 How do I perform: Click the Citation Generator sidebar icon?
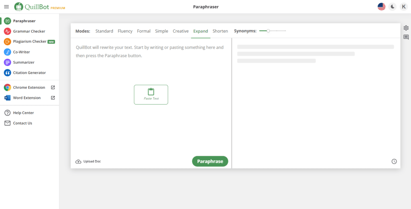7,73
